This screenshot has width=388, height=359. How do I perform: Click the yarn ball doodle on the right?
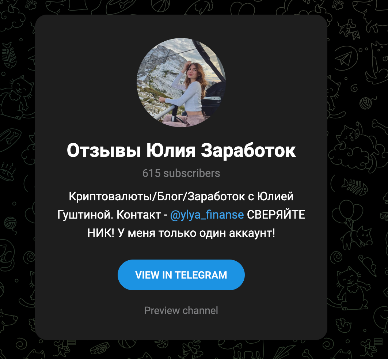[x=366, y=103]
